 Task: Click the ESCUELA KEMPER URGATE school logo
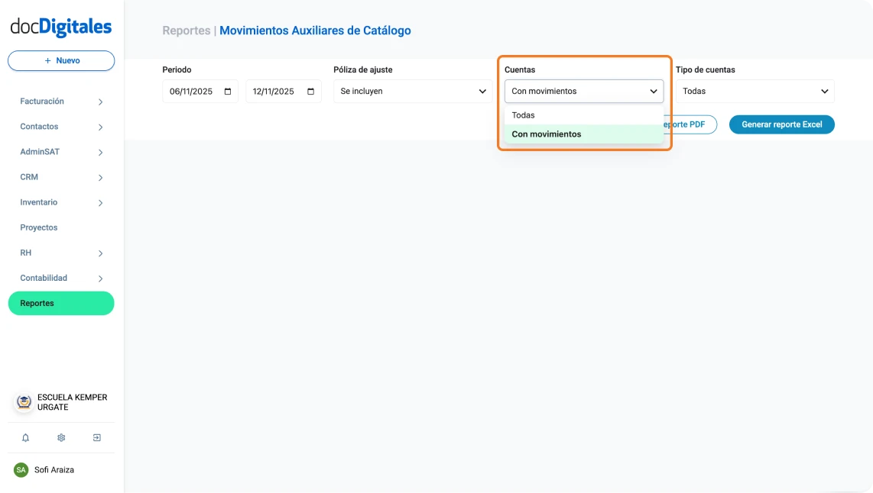coord(22,401)
